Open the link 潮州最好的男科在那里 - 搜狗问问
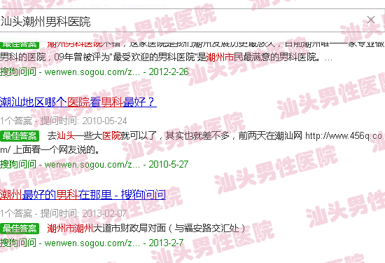385x263 pixels. (83, 194)
